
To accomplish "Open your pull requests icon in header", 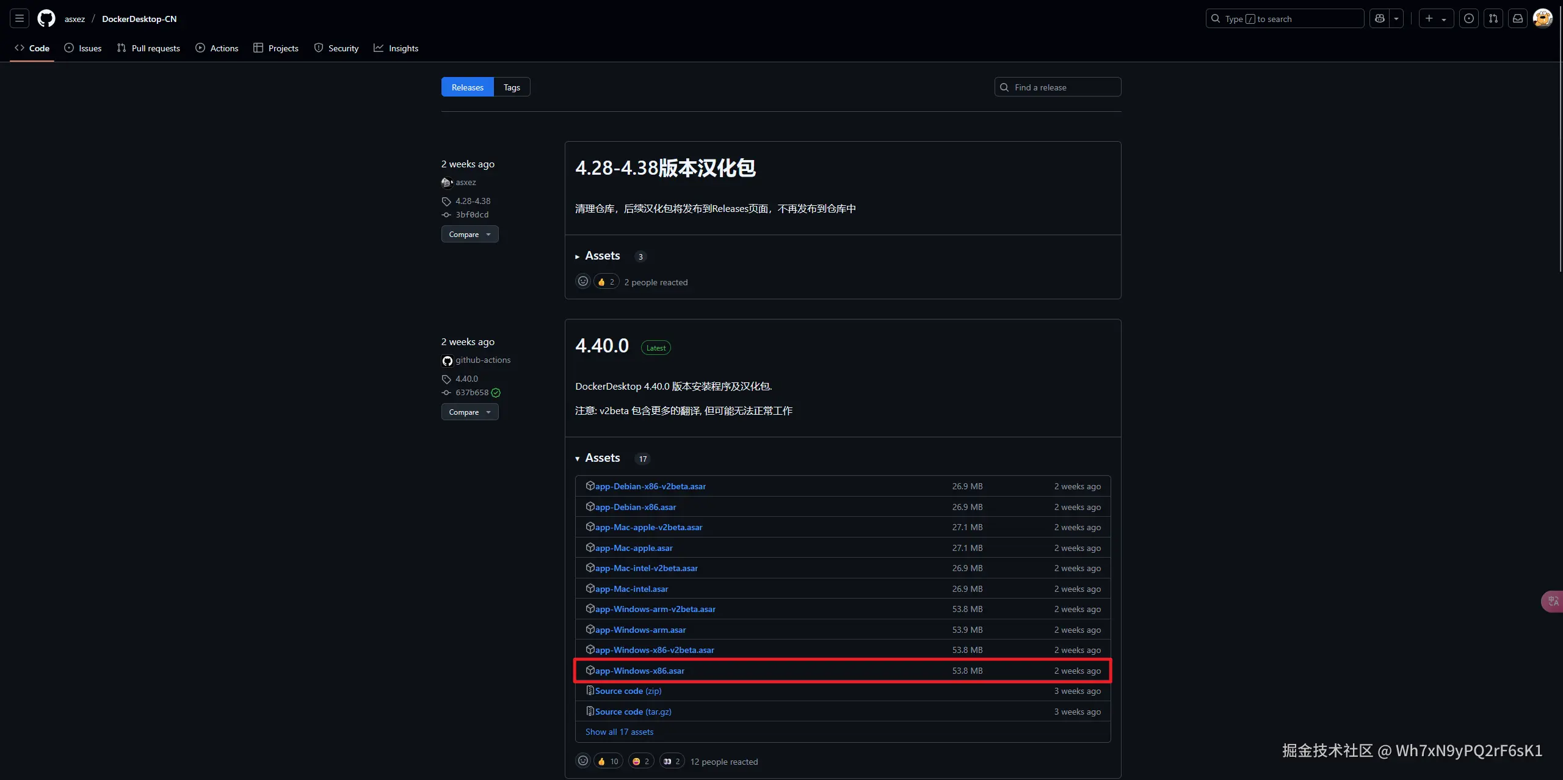I will [1493, 18].
